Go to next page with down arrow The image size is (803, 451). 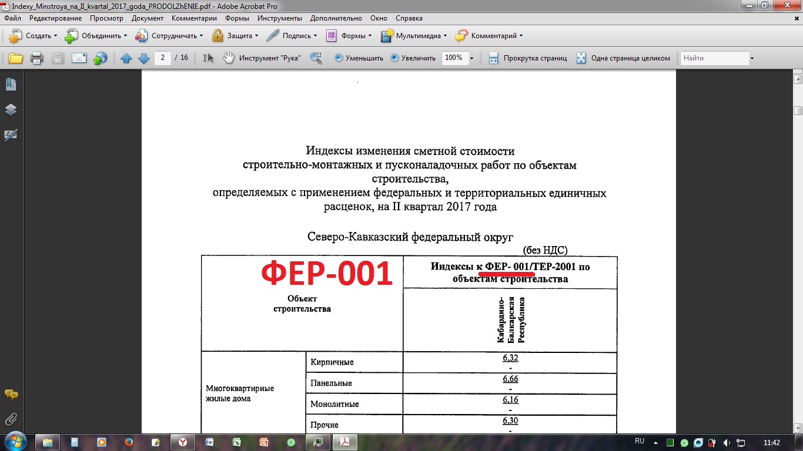[x=143, y=58]
